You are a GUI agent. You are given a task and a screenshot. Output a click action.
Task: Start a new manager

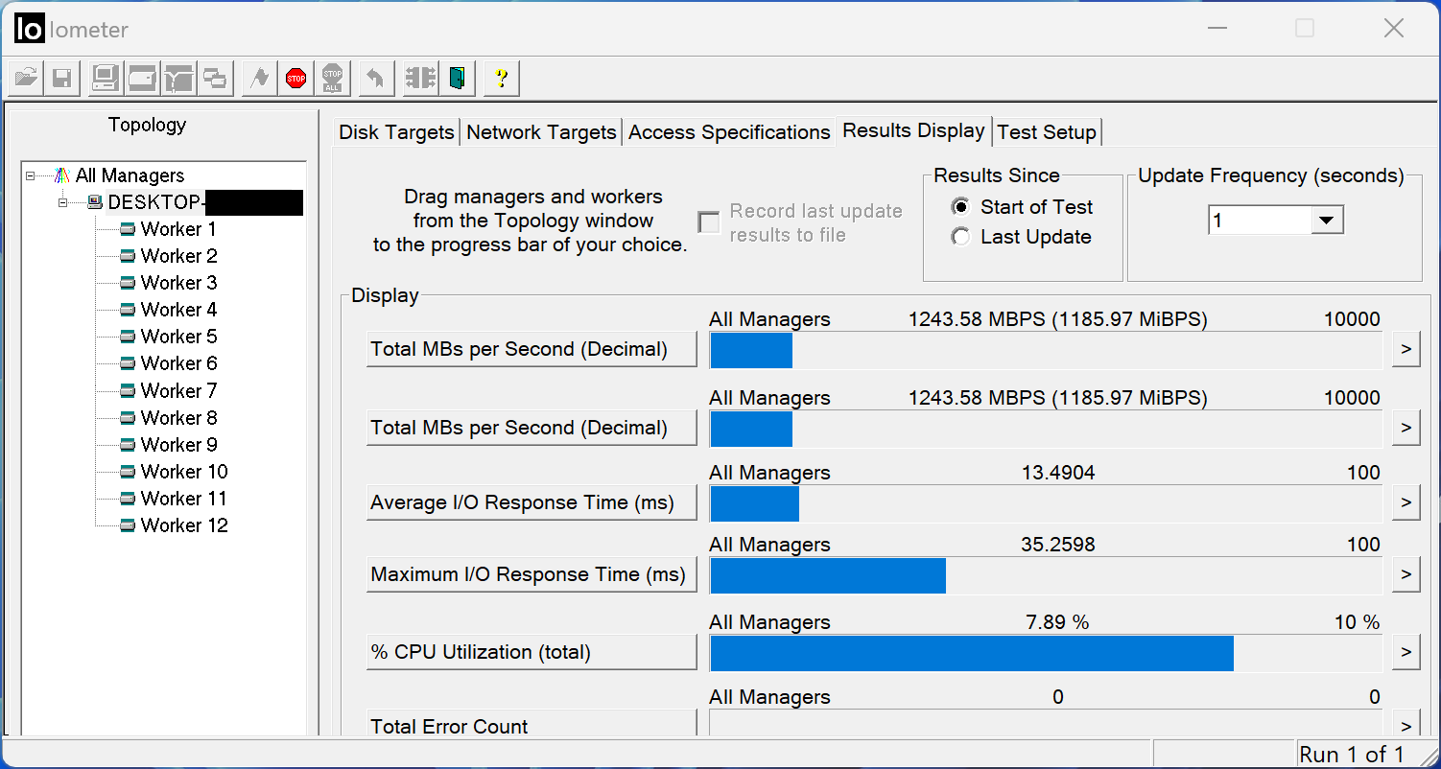tap(106, 79)
